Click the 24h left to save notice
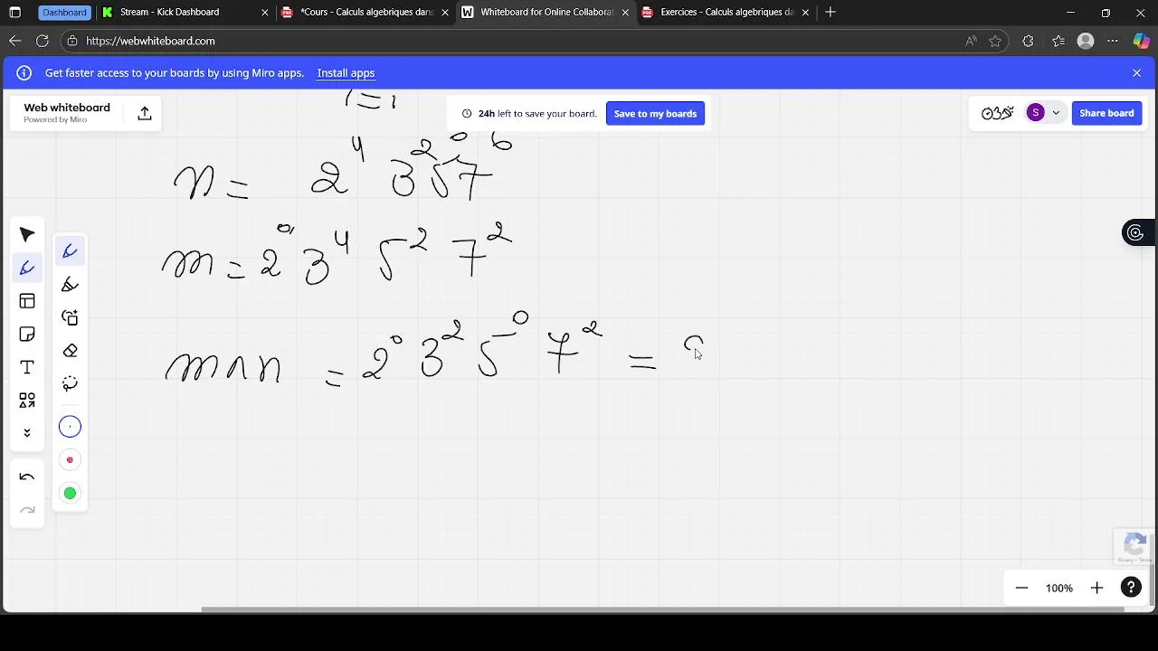The image size is (1158, 651). point(529,114)
